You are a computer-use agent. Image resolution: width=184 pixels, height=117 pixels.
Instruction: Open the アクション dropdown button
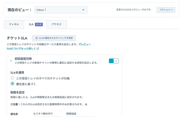coord(166,10)
